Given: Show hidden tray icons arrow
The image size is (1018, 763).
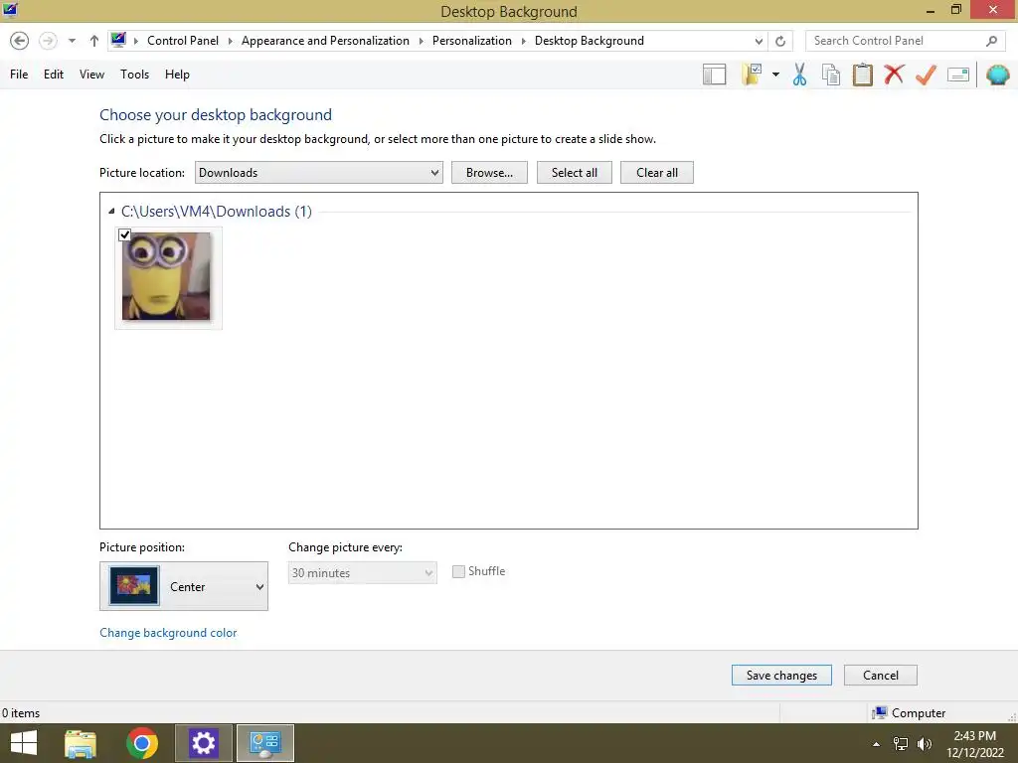Looking at the screenshot, I should (x=876, y=744).
